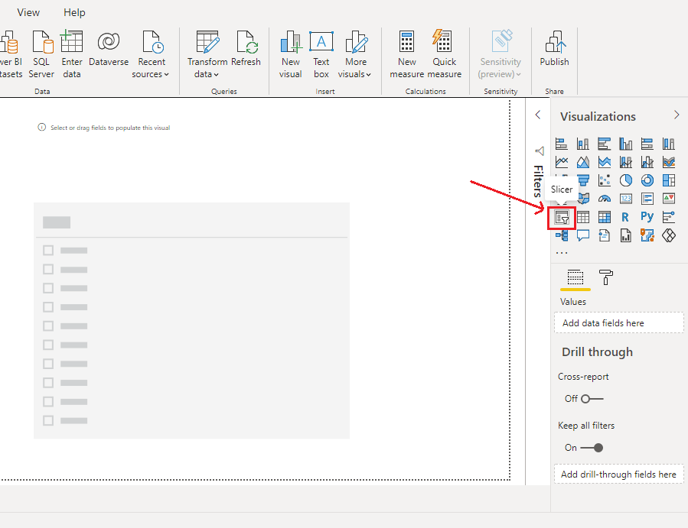Open the View ribbon tab
The image size is (688, 528).
point(29,13)
